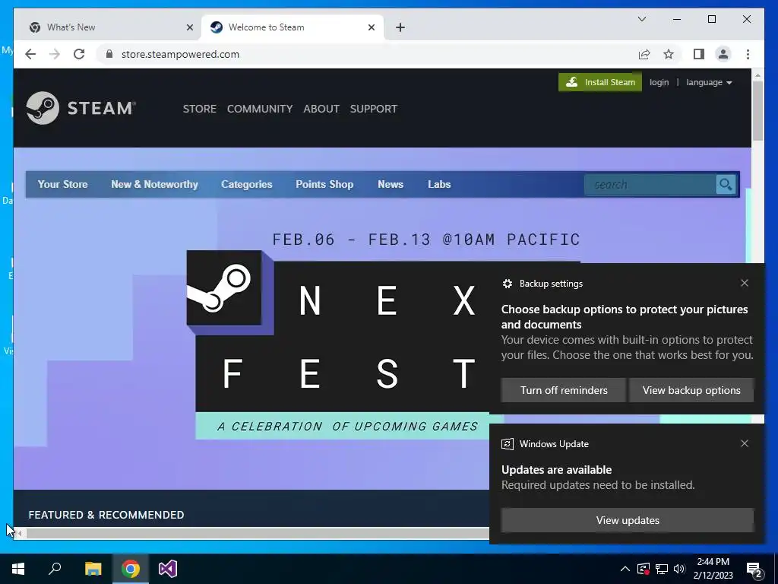
Task: Click the search magnifier icon in Steam store
Action: click(726, 185)
